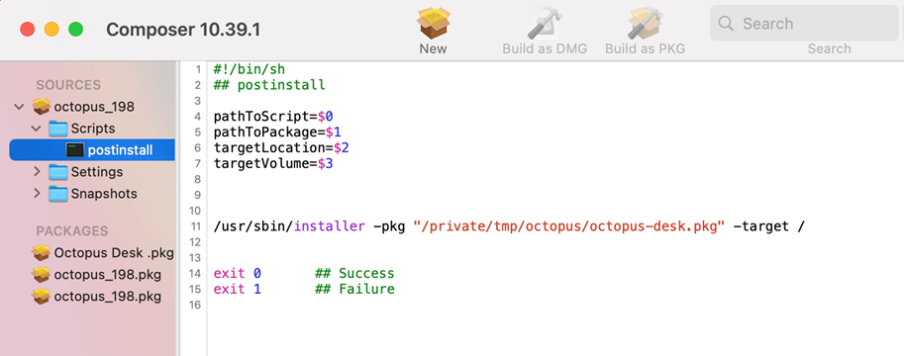The height and width of the screenshot is (356, 904).
Task: Click line number 11 in gutter
Action: click(194, 226)
